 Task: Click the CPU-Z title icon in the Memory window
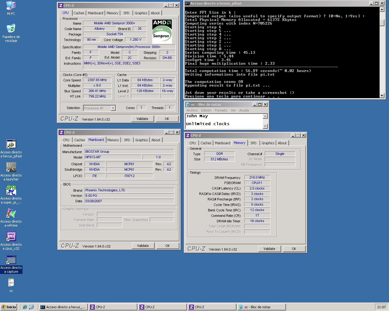[188, 135]
